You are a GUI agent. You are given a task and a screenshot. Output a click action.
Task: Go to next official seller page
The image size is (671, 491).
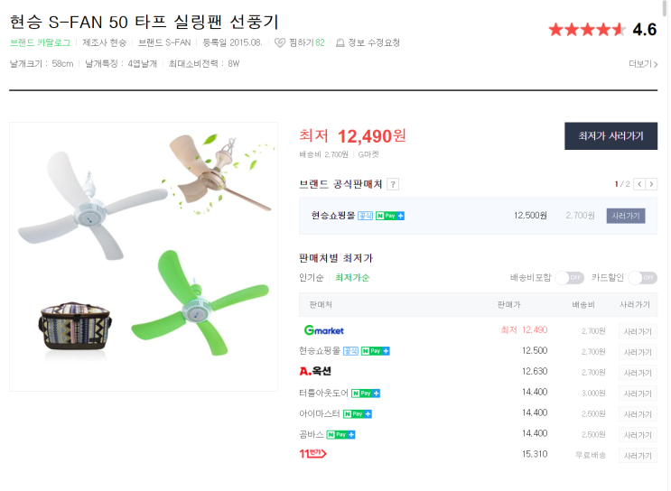[x=651, y=184]
